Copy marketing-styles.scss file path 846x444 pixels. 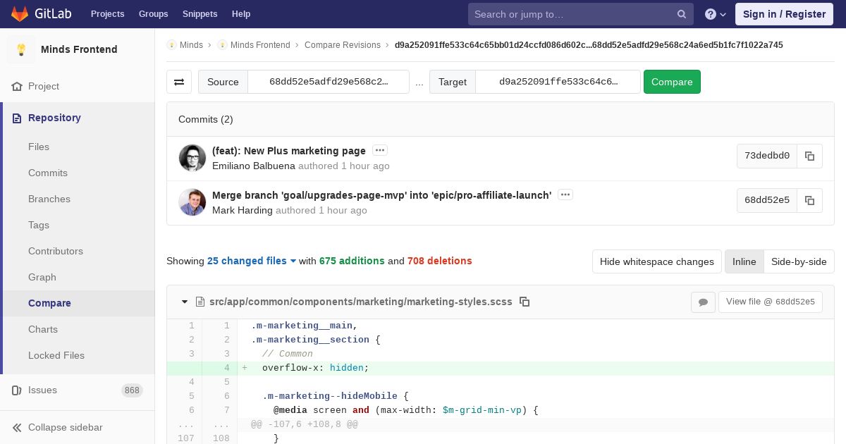point(525,302)
